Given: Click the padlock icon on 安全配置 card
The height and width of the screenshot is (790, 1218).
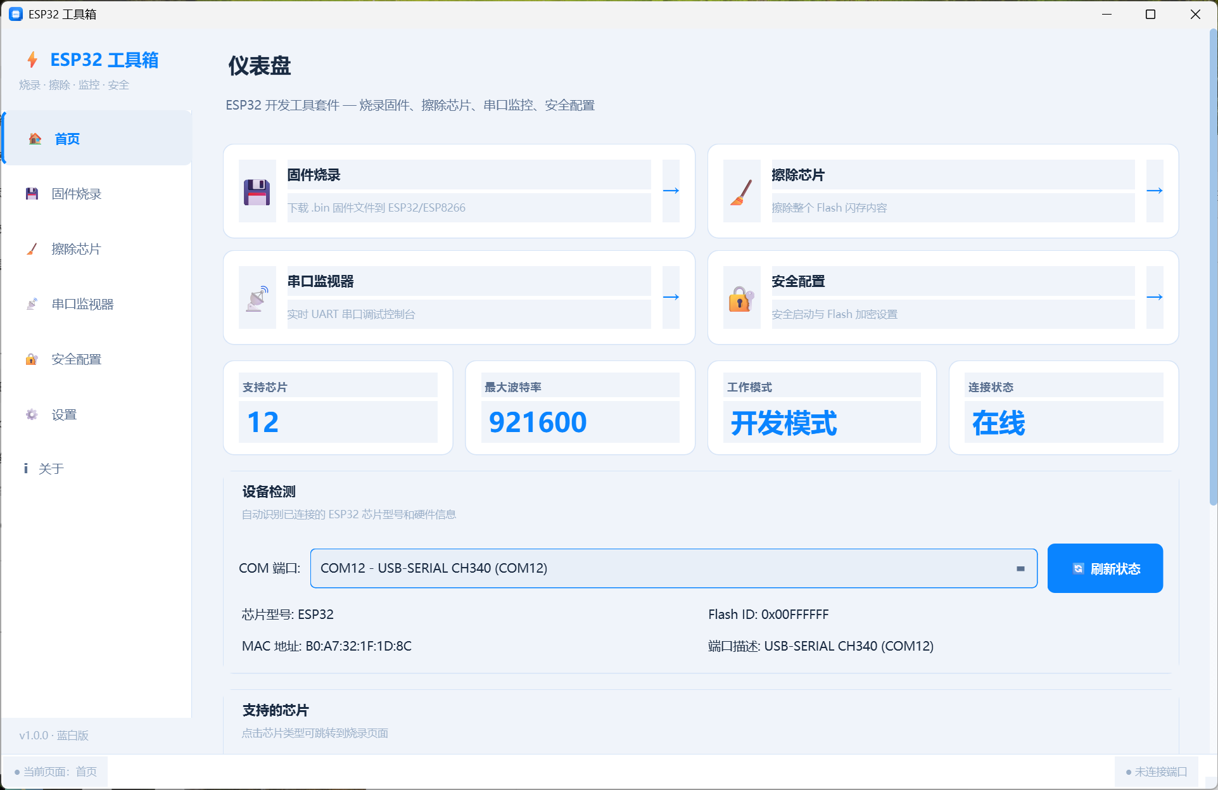Looking at the screenshot, I should [x=741, y=298].
